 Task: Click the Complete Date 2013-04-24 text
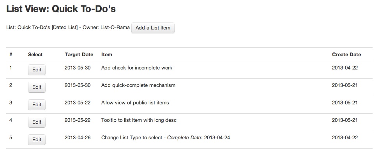(x=198, y=138)
